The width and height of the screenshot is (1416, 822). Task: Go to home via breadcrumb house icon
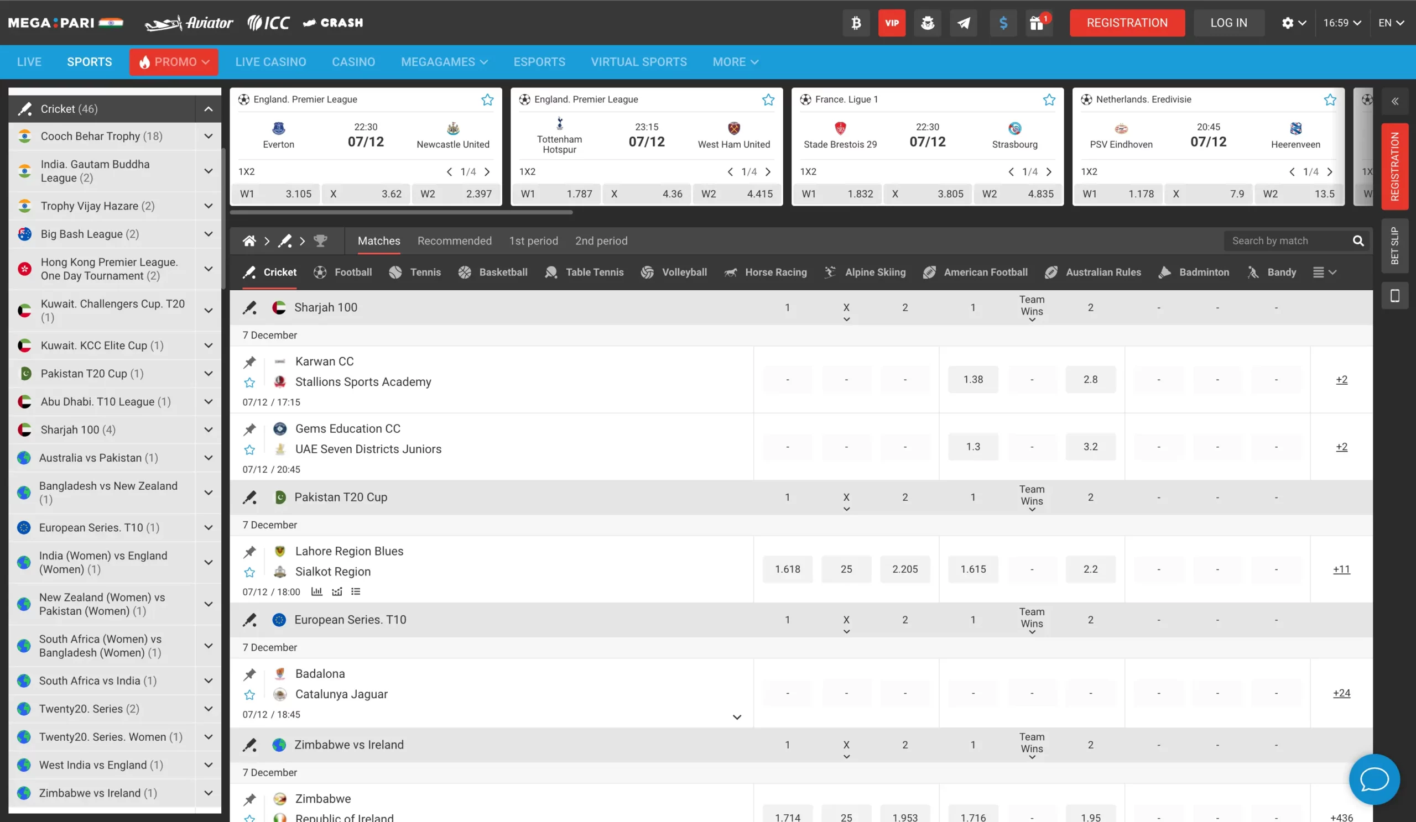(249, 241)
